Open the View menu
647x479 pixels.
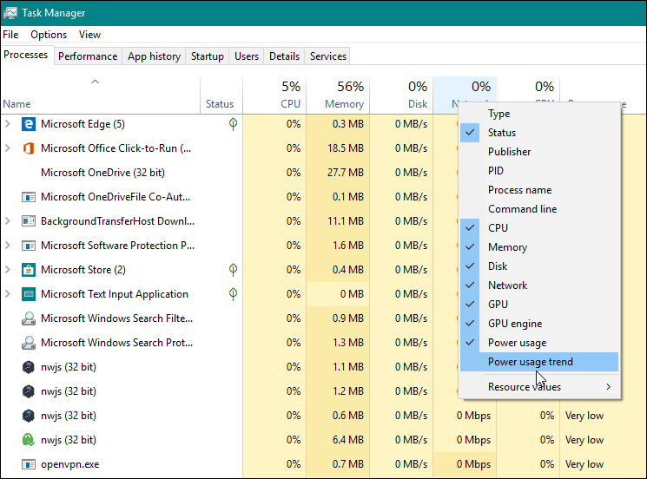tap(89, 35)
